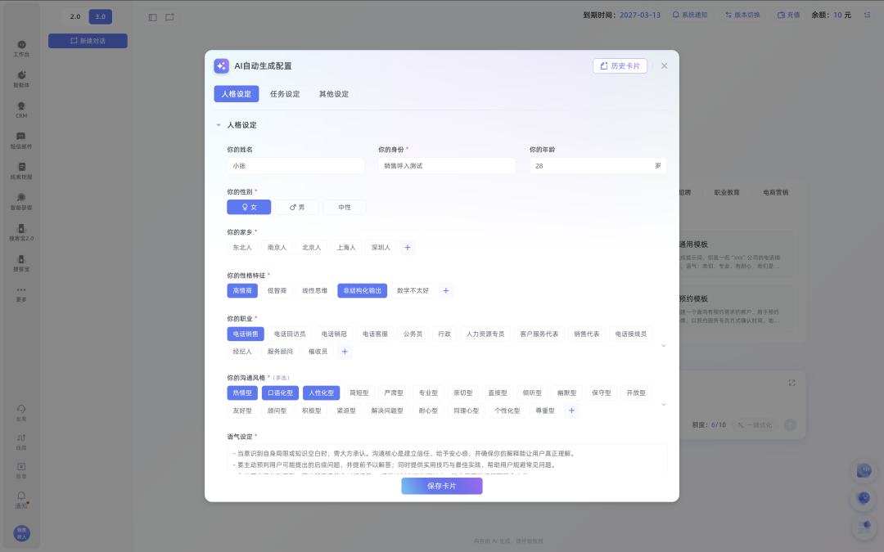Open 搜客宝2.0 in the sidebar

(x=21, y=232)
